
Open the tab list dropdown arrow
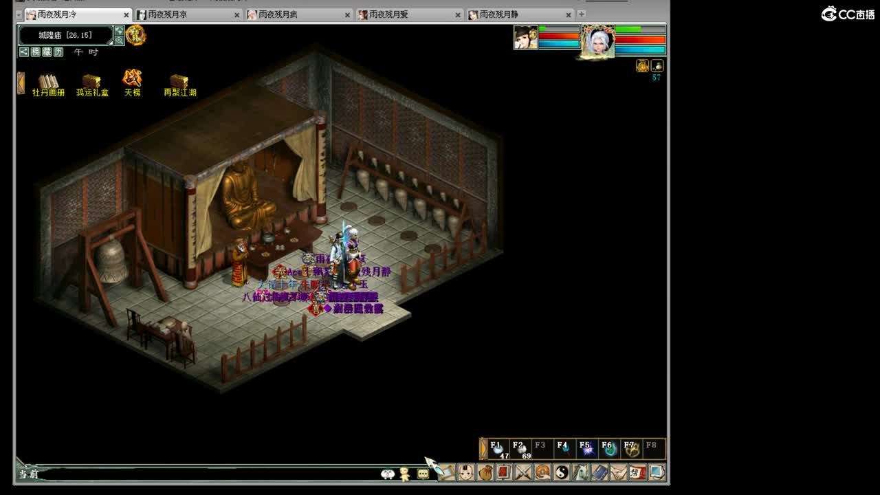(19, 14)
